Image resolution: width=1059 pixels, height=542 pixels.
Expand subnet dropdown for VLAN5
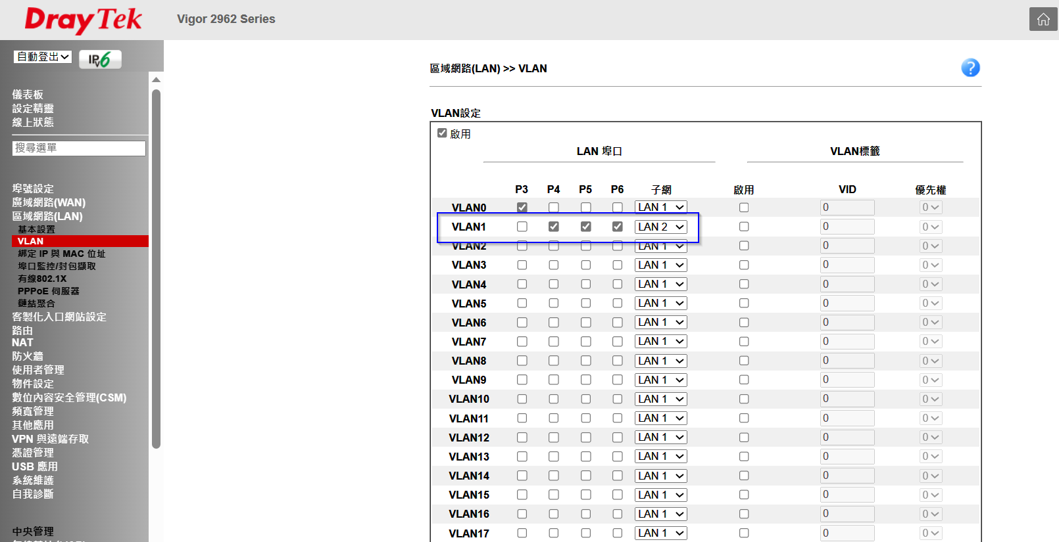660,304
